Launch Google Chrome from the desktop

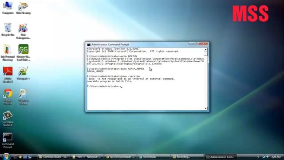[x=8, y=96]
